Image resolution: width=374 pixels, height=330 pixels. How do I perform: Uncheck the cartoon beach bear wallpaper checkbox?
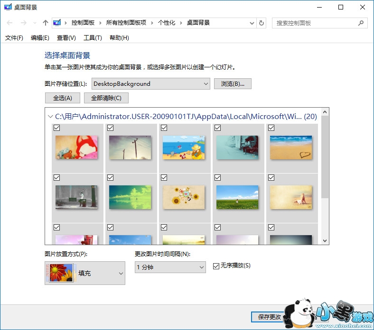point(164,128)
